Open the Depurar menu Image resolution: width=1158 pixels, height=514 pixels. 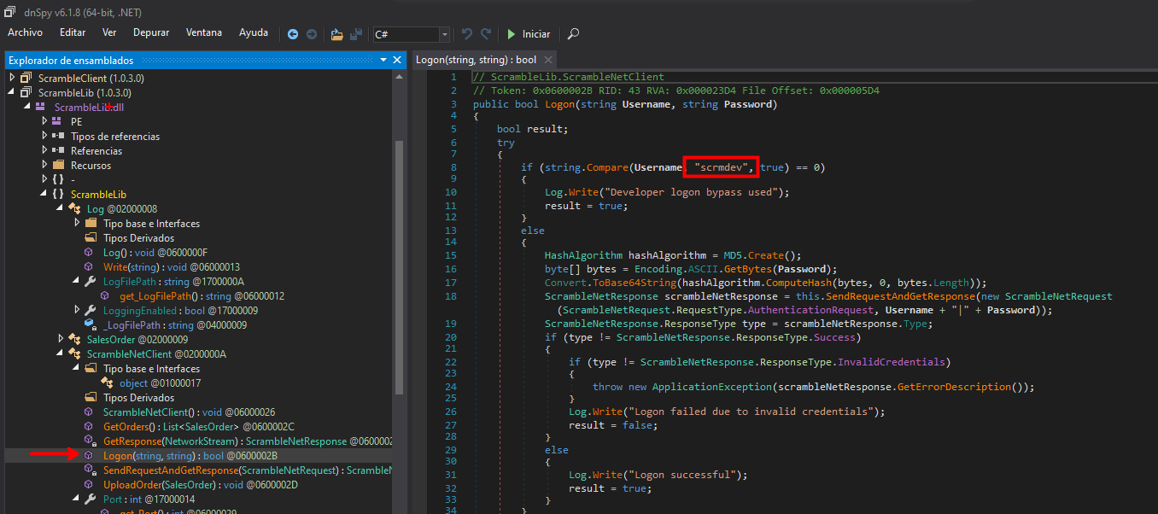pos(151,32)
